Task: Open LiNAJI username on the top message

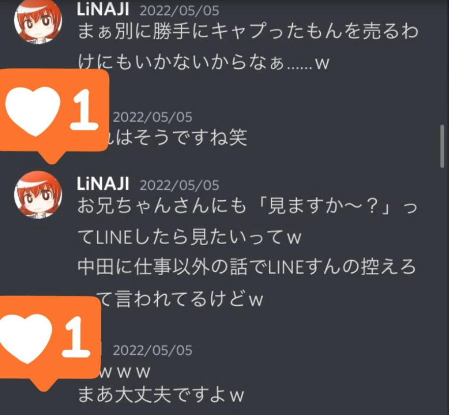Action: (103, 10)
